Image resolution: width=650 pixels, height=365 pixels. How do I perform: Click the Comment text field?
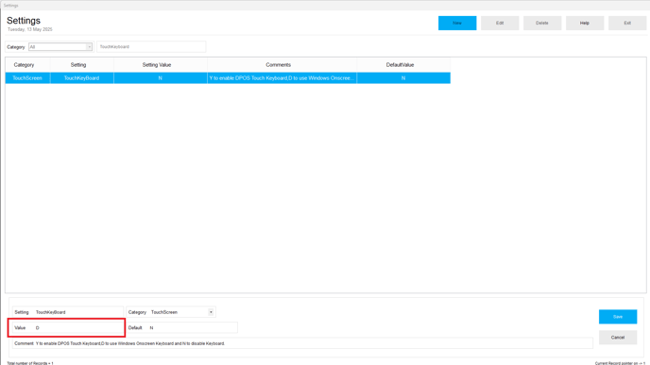(x=314, y=343)
